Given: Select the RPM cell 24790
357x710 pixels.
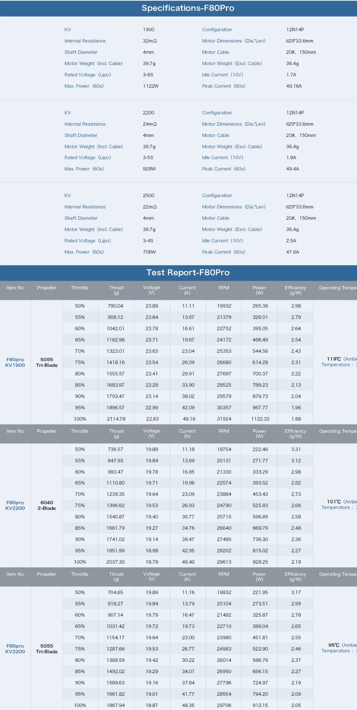Looking at the screenshot, I should click(x=224, y=505).
